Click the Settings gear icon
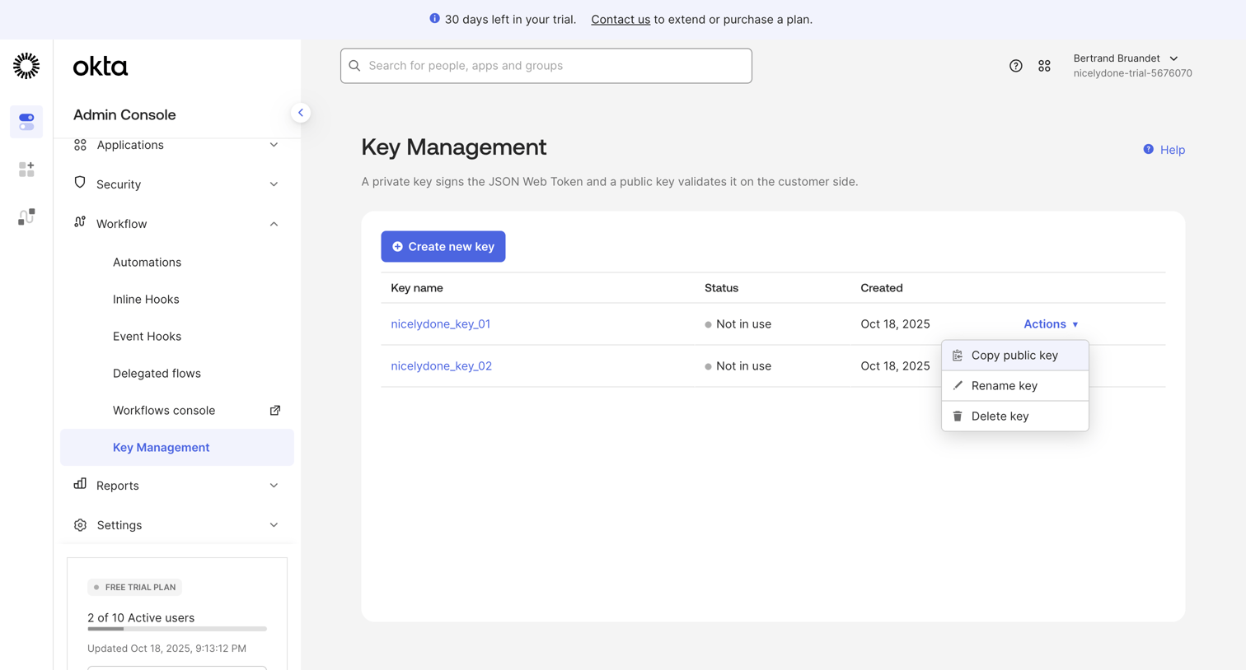Screen dimensions: 1246x670 (x=80, y=525)
